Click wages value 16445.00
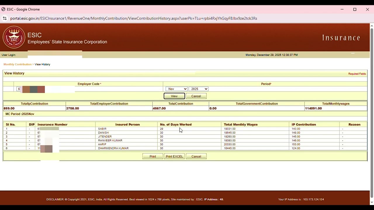374x210 pixels. [230, 148]
